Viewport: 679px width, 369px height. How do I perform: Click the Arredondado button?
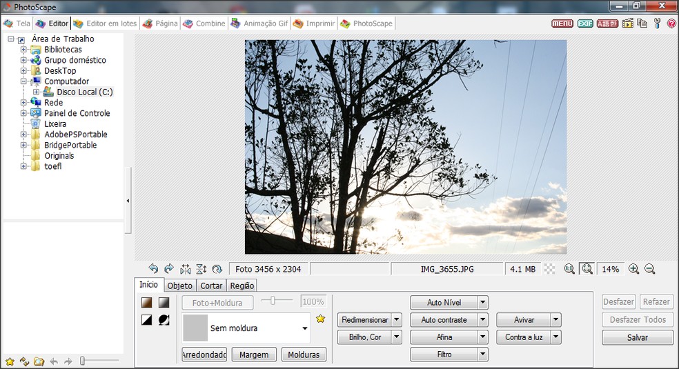204,355
